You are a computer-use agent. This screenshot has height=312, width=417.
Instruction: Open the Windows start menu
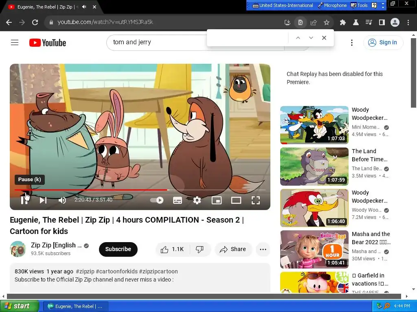pos(19,306)
